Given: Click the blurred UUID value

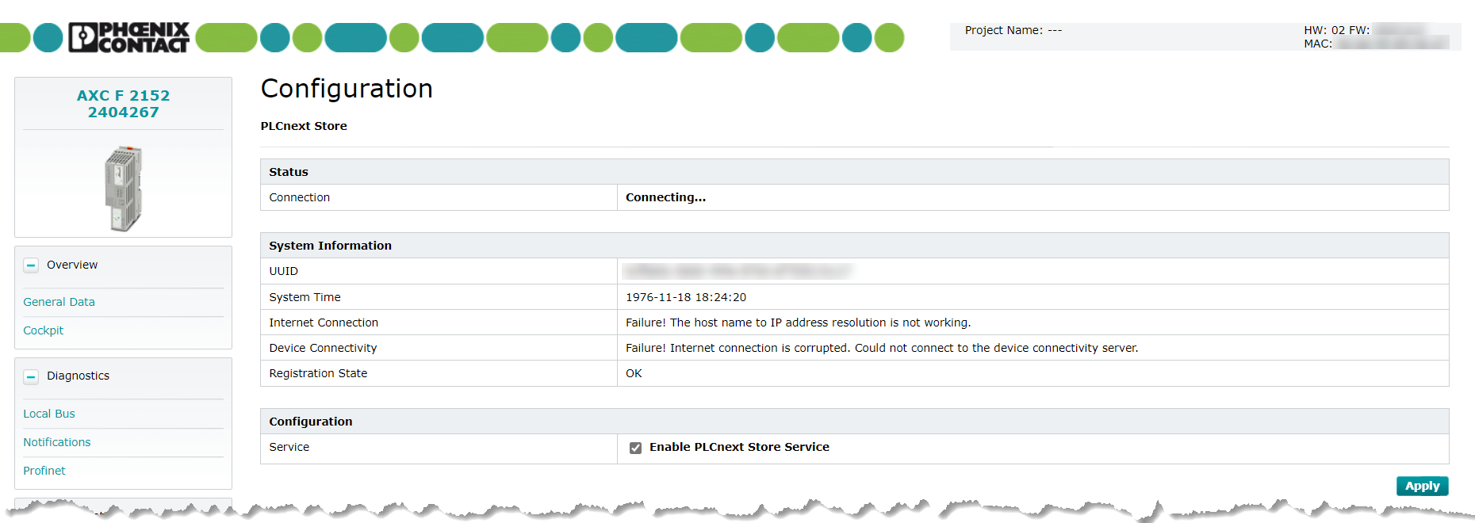Looking at the screenshot, I should 737,271.
